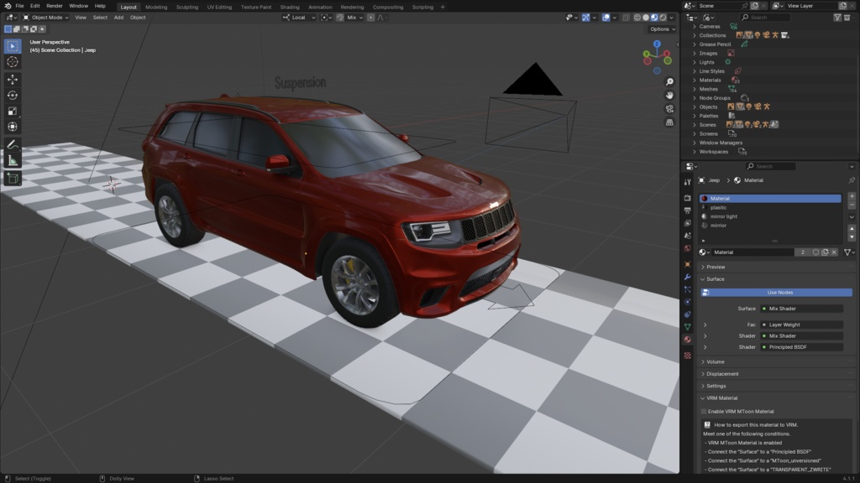The image size is (860, 483).
Task: Select the Annotate pencil tool
Action: tap(13, 144)
